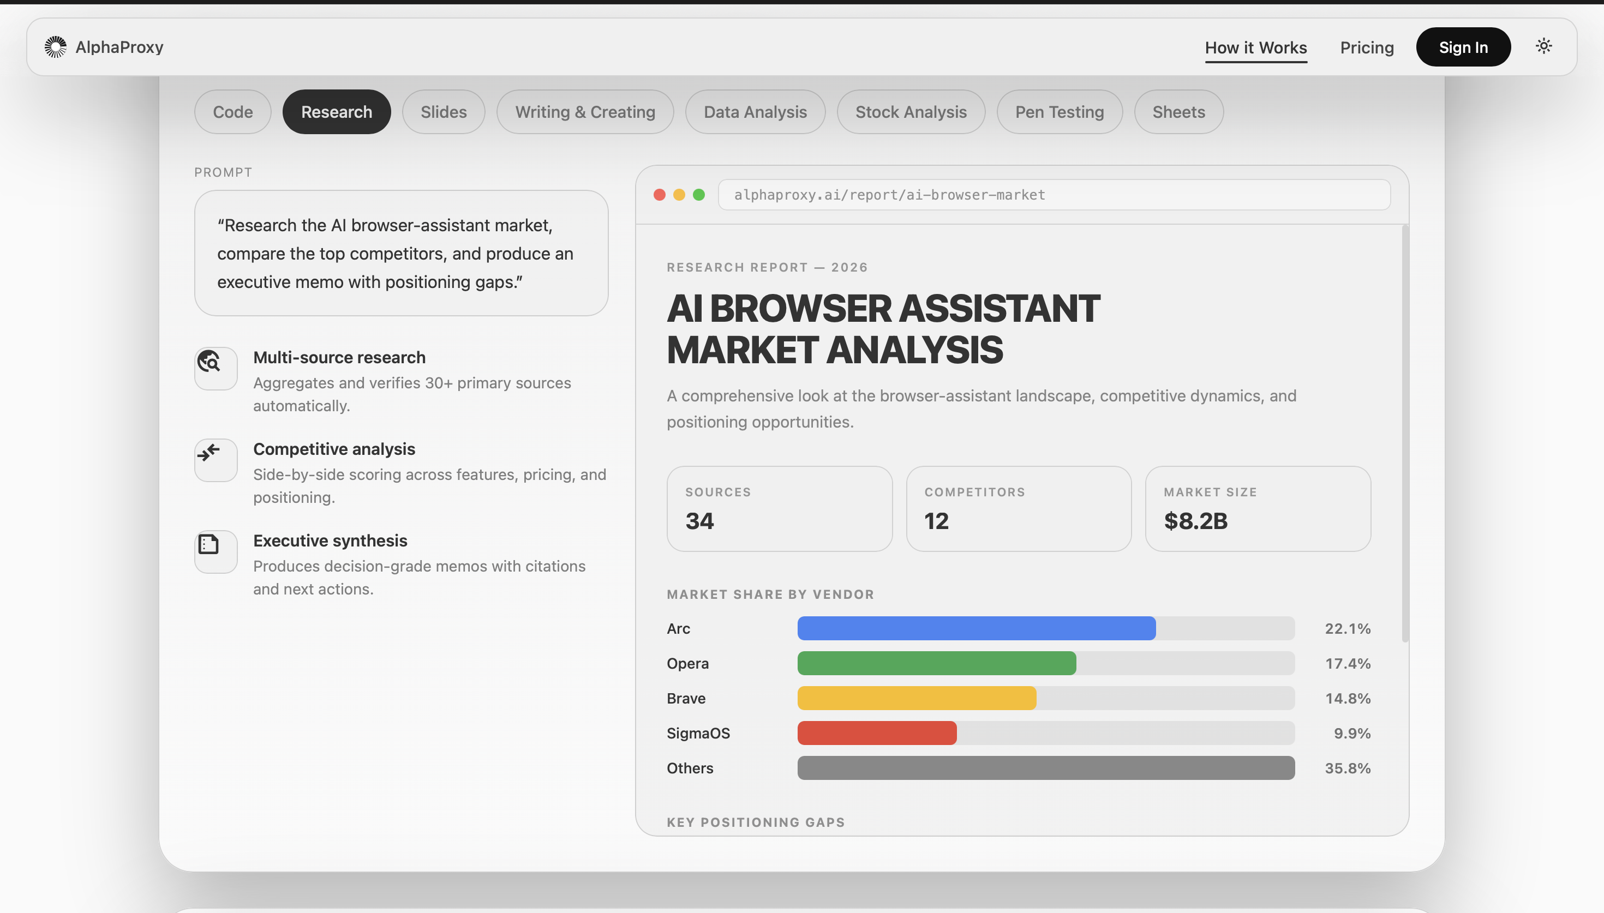Open the Pricing page link
1604x913 pixels.
(x=1367, y=47)
